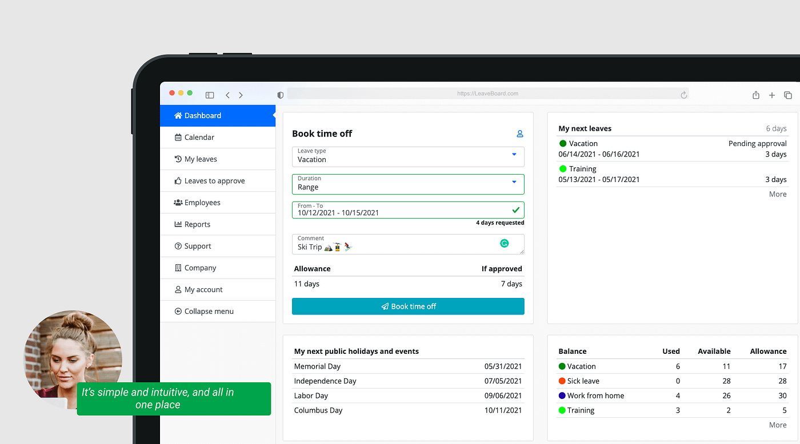Screen dimensions: 800x444
Task: Open a new browser tab with plus icon
Action: click(x=772, y=95)
